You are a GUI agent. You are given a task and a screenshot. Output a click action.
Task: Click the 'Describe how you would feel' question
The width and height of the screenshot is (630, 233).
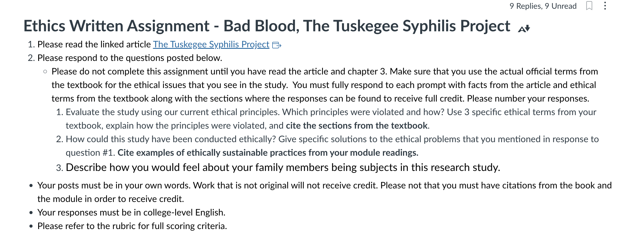[x=283, y=167]
